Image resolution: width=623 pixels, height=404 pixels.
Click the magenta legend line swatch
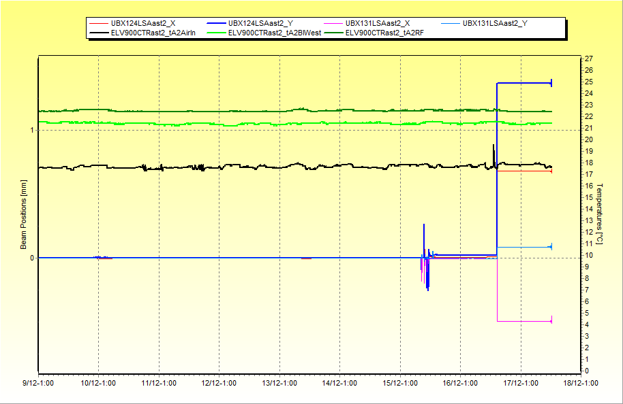pyautogui.click(x=333, y=24)
